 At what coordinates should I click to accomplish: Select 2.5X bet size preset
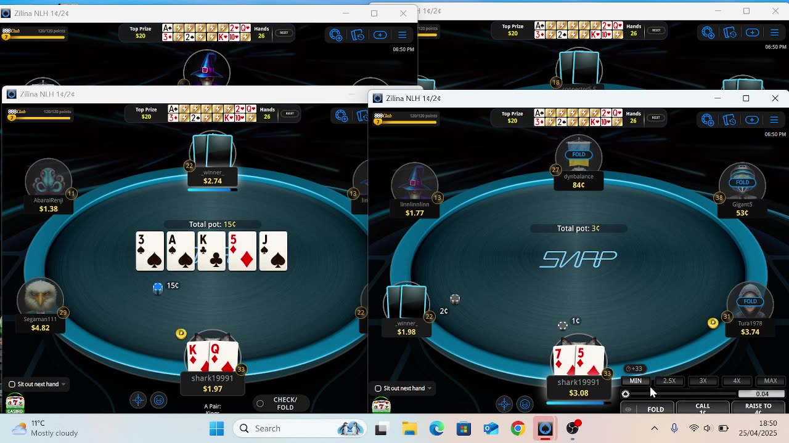(669, 381)
